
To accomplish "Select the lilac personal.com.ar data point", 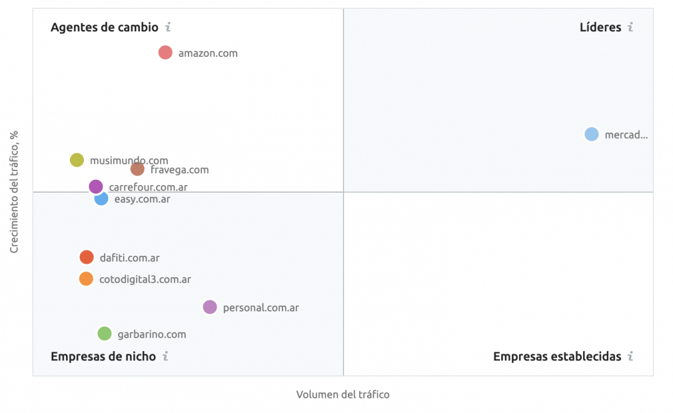I will point(210,307).
